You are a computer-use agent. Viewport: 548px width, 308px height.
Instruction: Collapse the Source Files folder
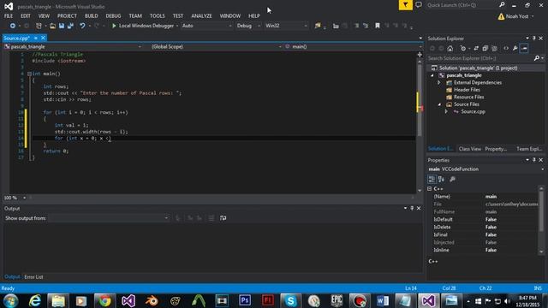pyautogui.click(x=439, y=104)
